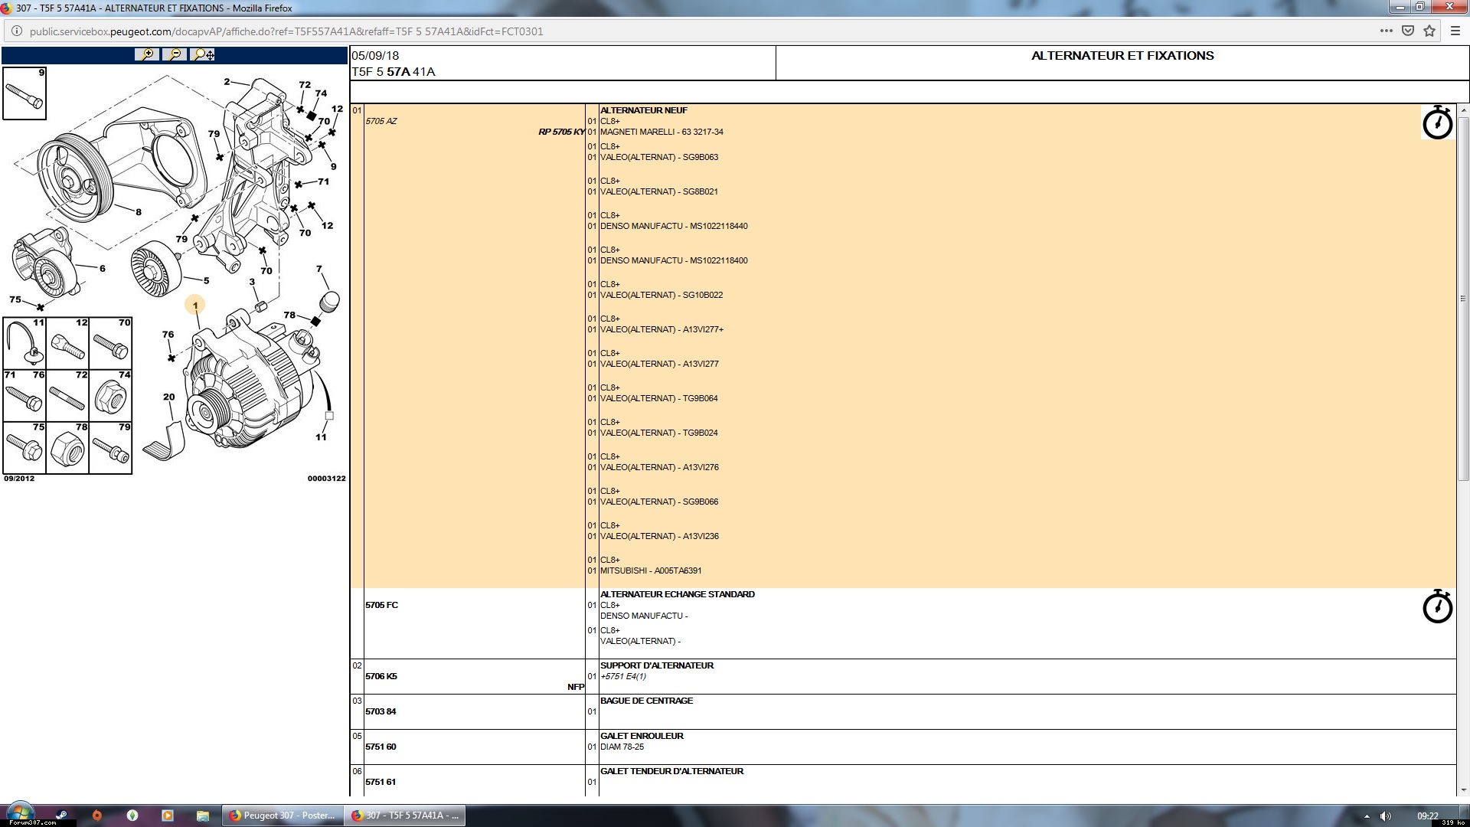This screenshot has width=1470, height=827.
Task: Open the page actions three-dots menu
Action: click(1387, 31)
